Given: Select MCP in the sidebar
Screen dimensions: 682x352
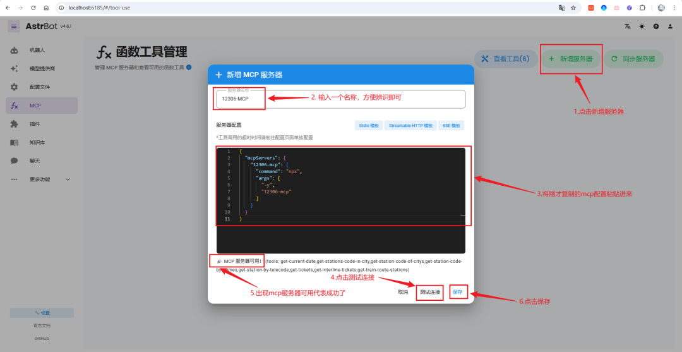Looking at the screenshot, I should click(x=42, y=106).
